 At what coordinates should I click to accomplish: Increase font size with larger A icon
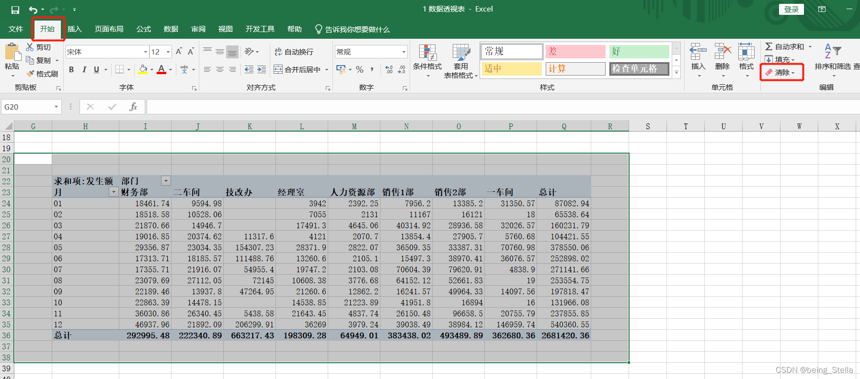[x=179, y=51]
